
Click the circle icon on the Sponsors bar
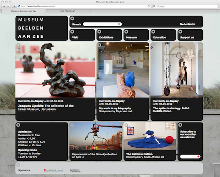point(18,165)
